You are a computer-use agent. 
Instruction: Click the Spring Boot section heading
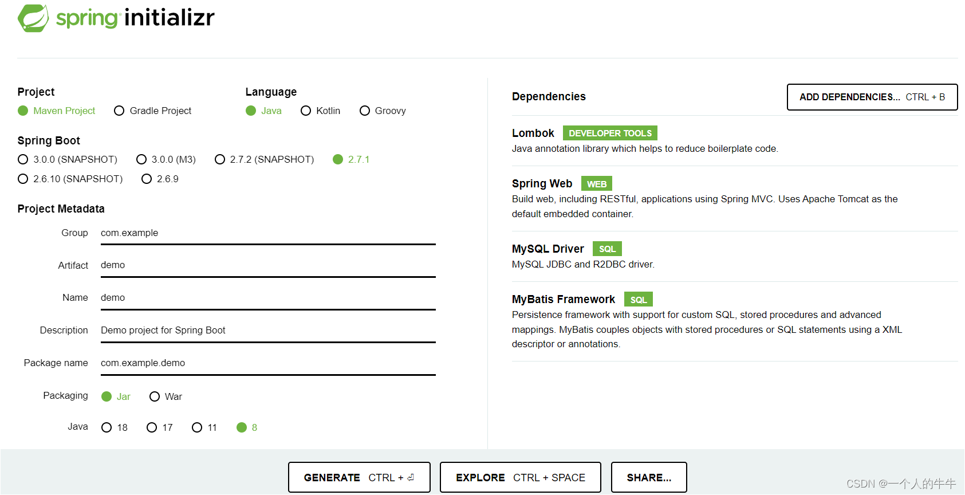49,140
